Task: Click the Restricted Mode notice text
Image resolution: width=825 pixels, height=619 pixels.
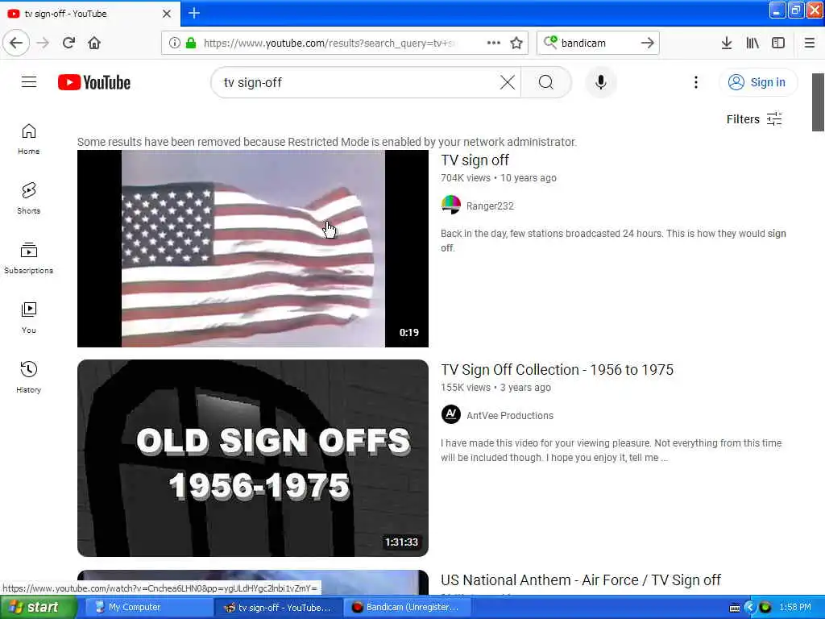Action: click(327, 142)
